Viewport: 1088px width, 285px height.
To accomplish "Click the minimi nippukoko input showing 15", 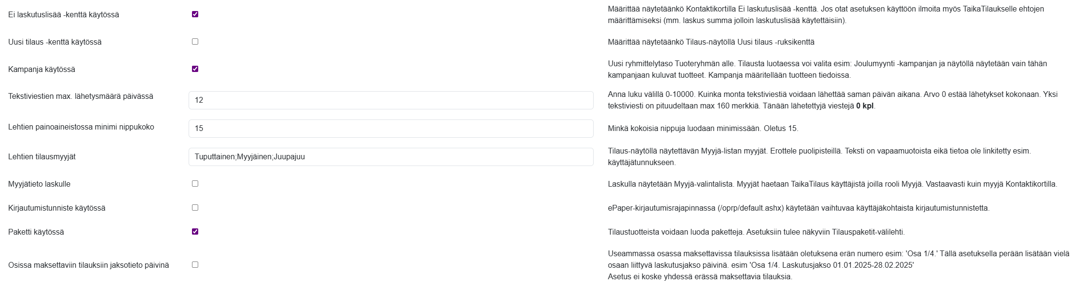I will tap(391, 129).
